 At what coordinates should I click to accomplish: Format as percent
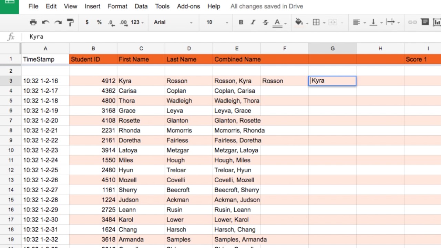coord(99,22)
